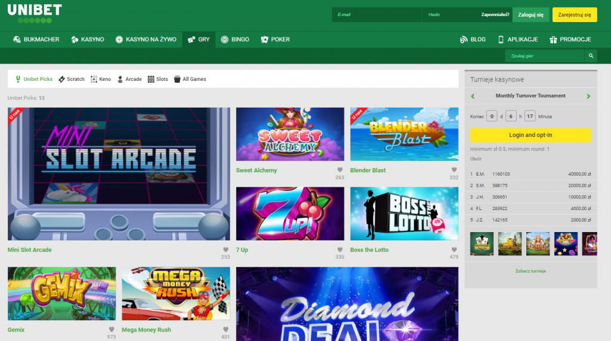The width and height of the screenshot is (611, 341).
Task: Click the Zaloguj się button
Action: click(530, 15)
